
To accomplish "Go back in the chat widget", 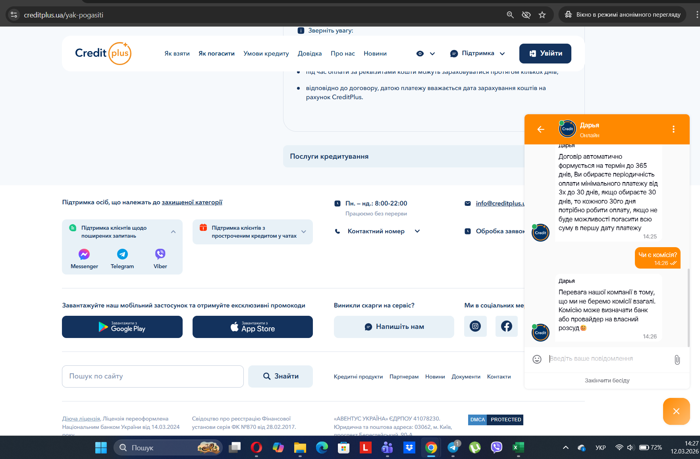I will (541, 129).
